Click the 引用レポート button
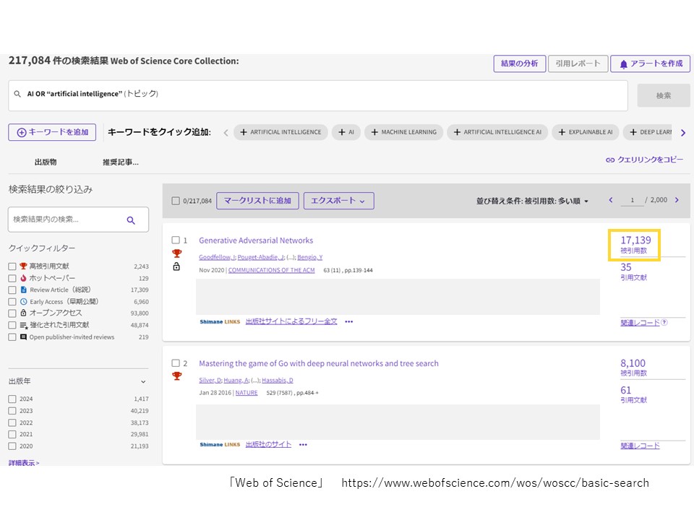Screen dimensions: 694x520 click(x=578, y=64)
